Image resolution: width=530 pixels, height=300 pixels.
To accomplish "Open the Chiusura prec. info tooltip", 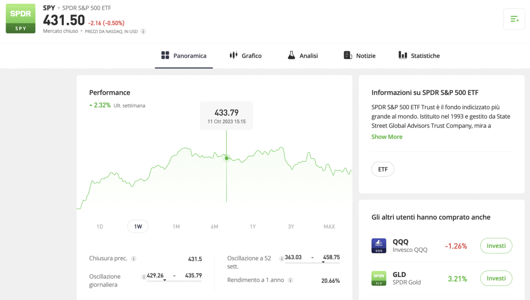I will pyautogui.click(x=135, y=259).
